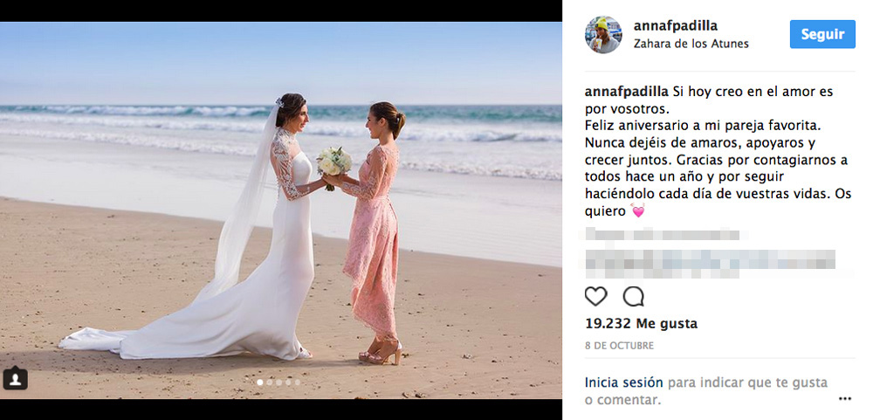Image resolution: width=873 pixels, height=420 pixels.
Task: Open annafpadilla username in post header
Action: pyautogui.click(x=676, y=25)
